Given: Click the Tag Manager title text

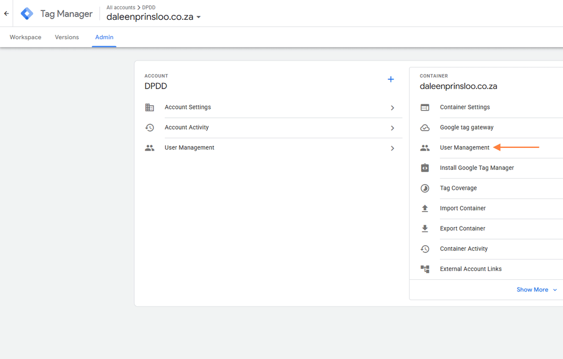Looking at the screenshot, I should (67, 14).
